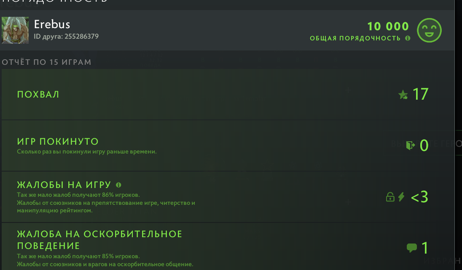Viewport: 462px width, 270px height.
Task: Select the star icon next to 17 commends
Action: click(x=403, y=95)
